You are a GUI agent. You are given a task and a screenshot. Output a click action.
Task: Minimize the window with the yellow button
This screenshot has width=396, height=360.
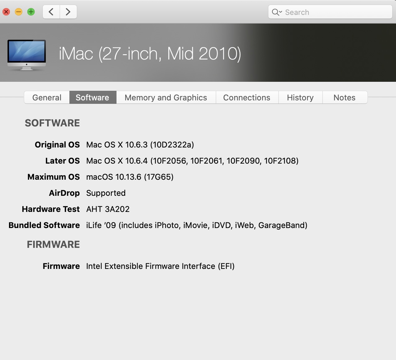click(19, 12)
